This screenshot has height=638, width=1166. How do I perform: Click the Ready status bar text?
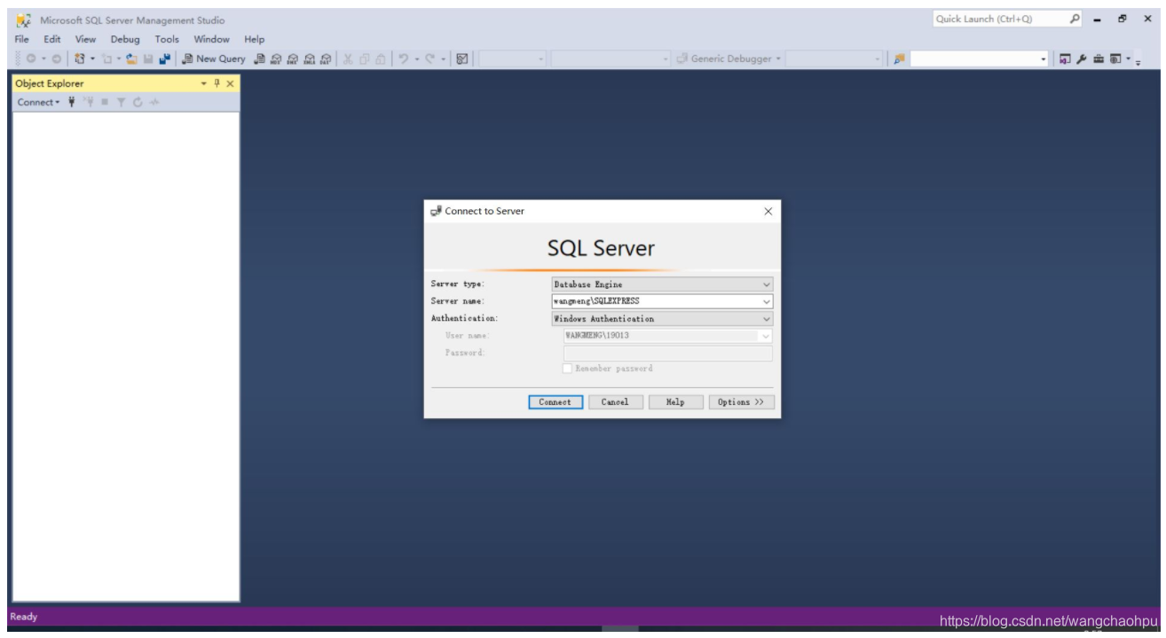(x=23, y=616)
